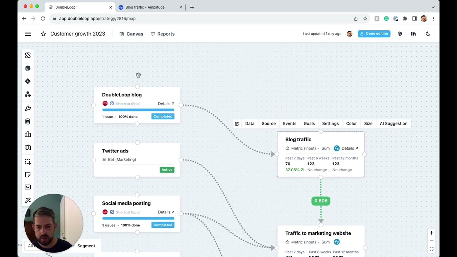Click the user avatar next to Last updated
The height and width of the screenshot is (257, 457).
pyautogui.click(x=350, y=34)
